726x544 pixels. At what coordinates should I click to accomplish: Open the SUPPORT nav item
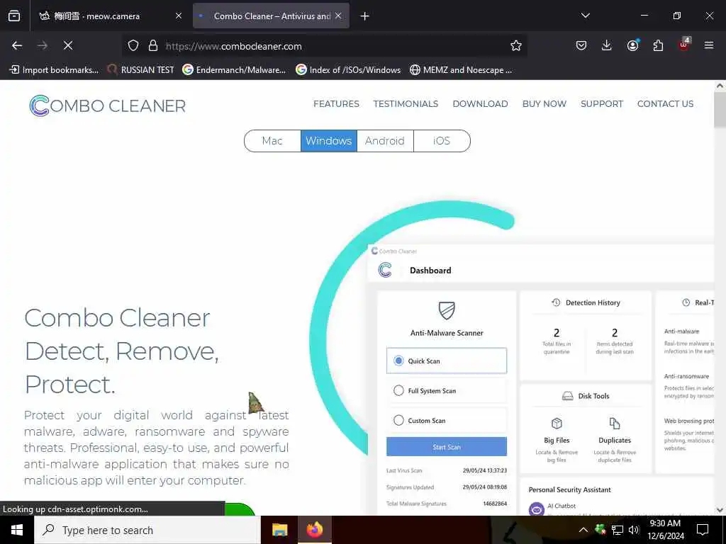tap(601, 103)
